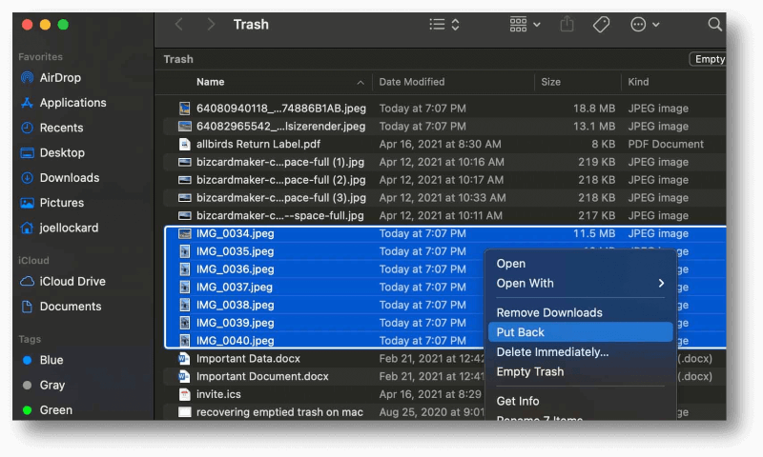Click the Tags toolbar icon

point(602,25)
